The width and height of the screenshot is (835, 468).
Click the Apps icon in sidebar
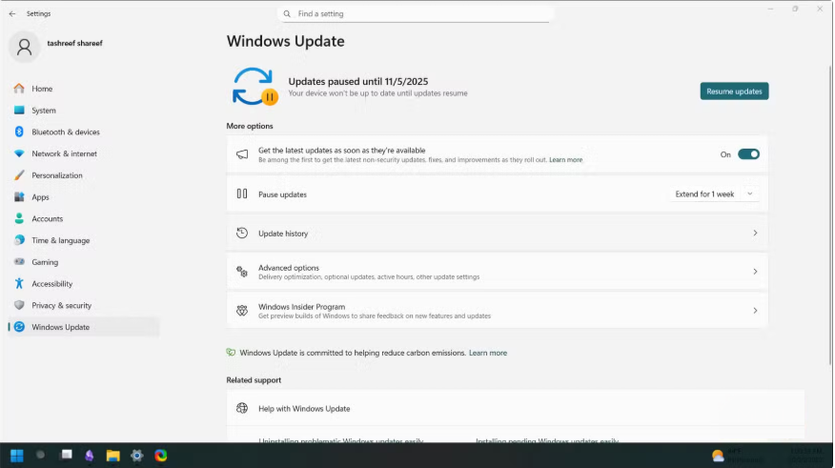tap(19, 197)
